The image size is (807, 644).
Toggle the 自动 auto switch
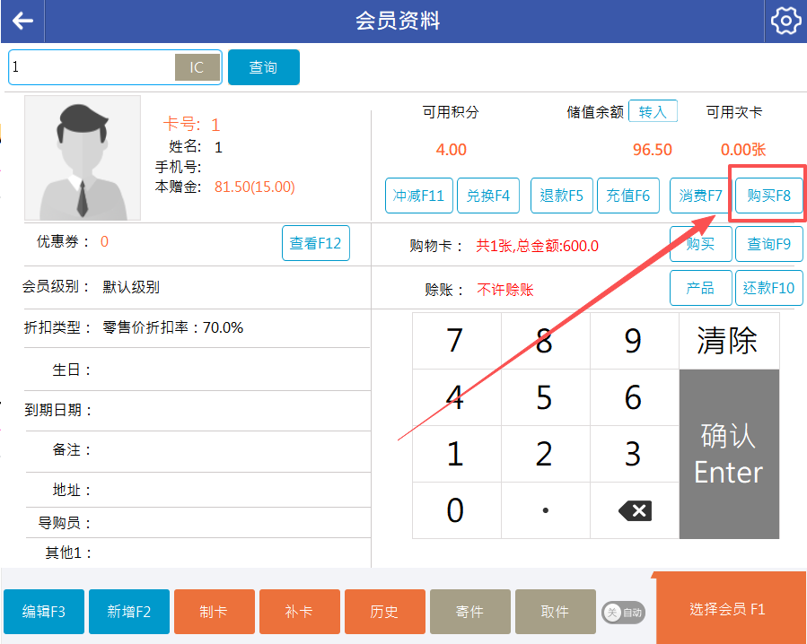coord(623,612)
